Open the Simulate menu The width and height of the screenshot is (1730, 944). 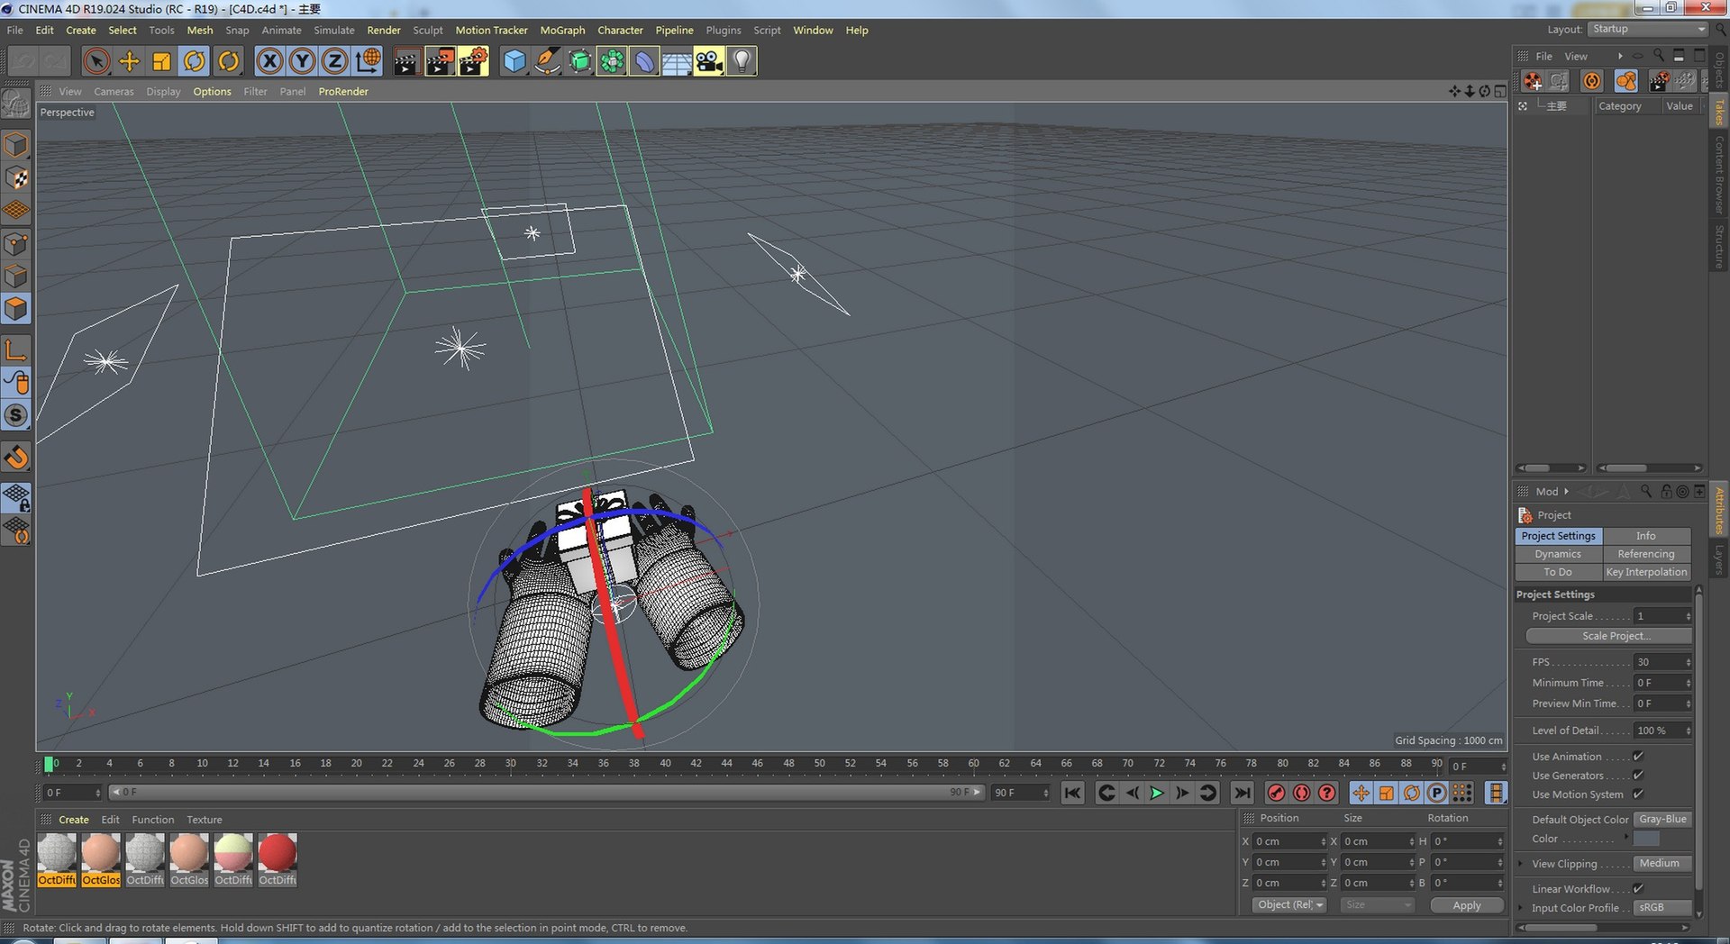[334, 30]
